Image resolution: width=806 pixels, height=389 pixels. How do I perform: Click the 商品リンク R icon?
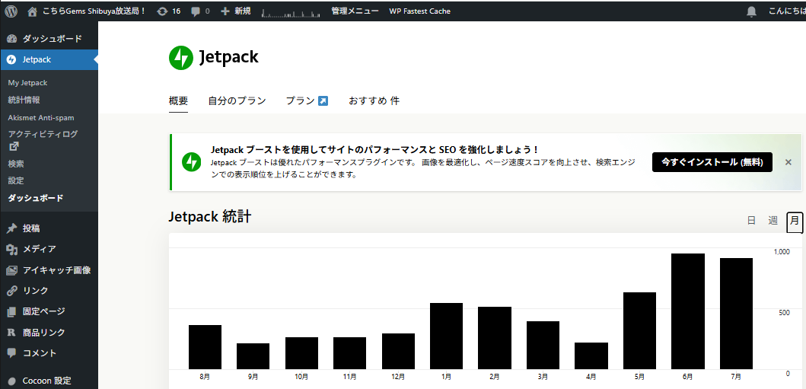click(x=11, y=333)
